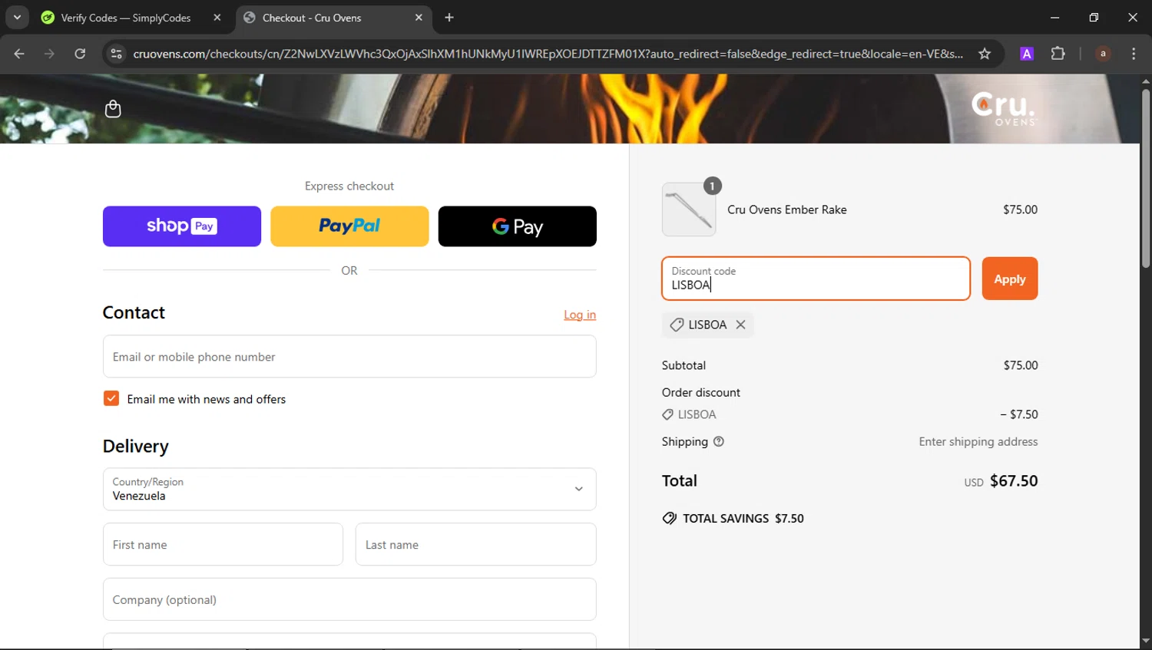1152x650 pixels.
Task: Click the Log in link
Action: [580, 315]
